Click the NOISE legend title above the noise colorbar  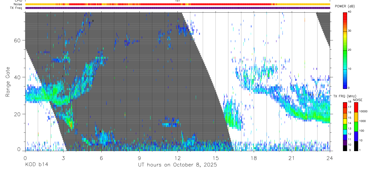coord(358,100)
